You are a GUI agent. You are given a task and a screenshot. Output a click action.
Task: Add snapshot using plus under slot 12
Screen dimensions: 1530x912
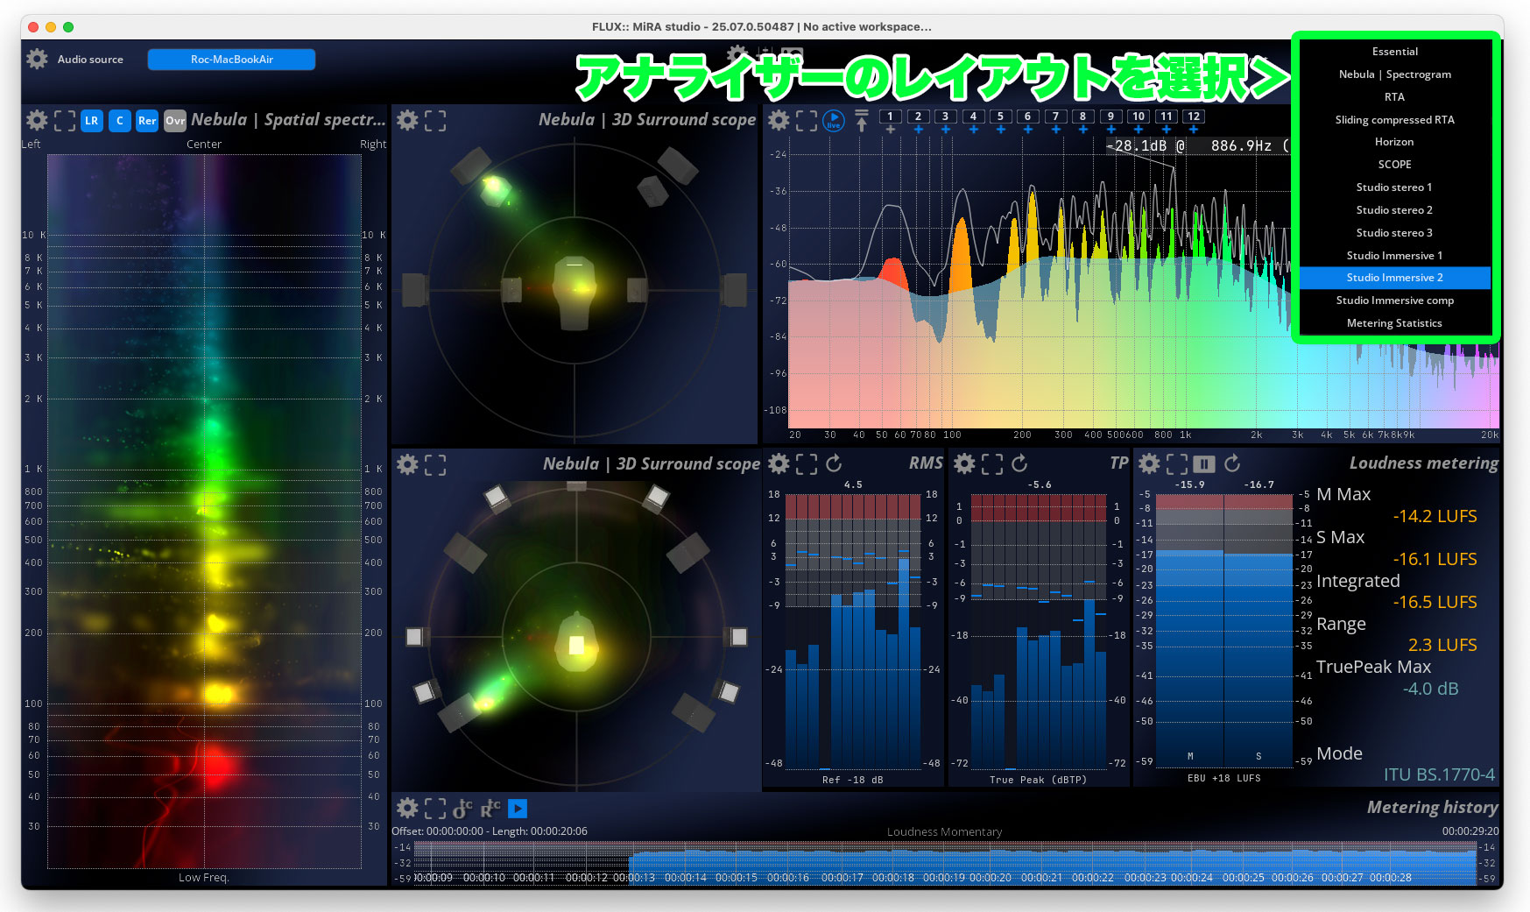coord(1193,130)
